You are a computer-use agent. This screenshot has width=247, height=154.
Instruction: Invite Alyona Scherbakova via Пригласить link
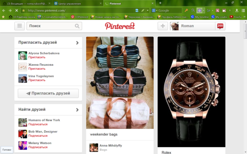point(37,57)
